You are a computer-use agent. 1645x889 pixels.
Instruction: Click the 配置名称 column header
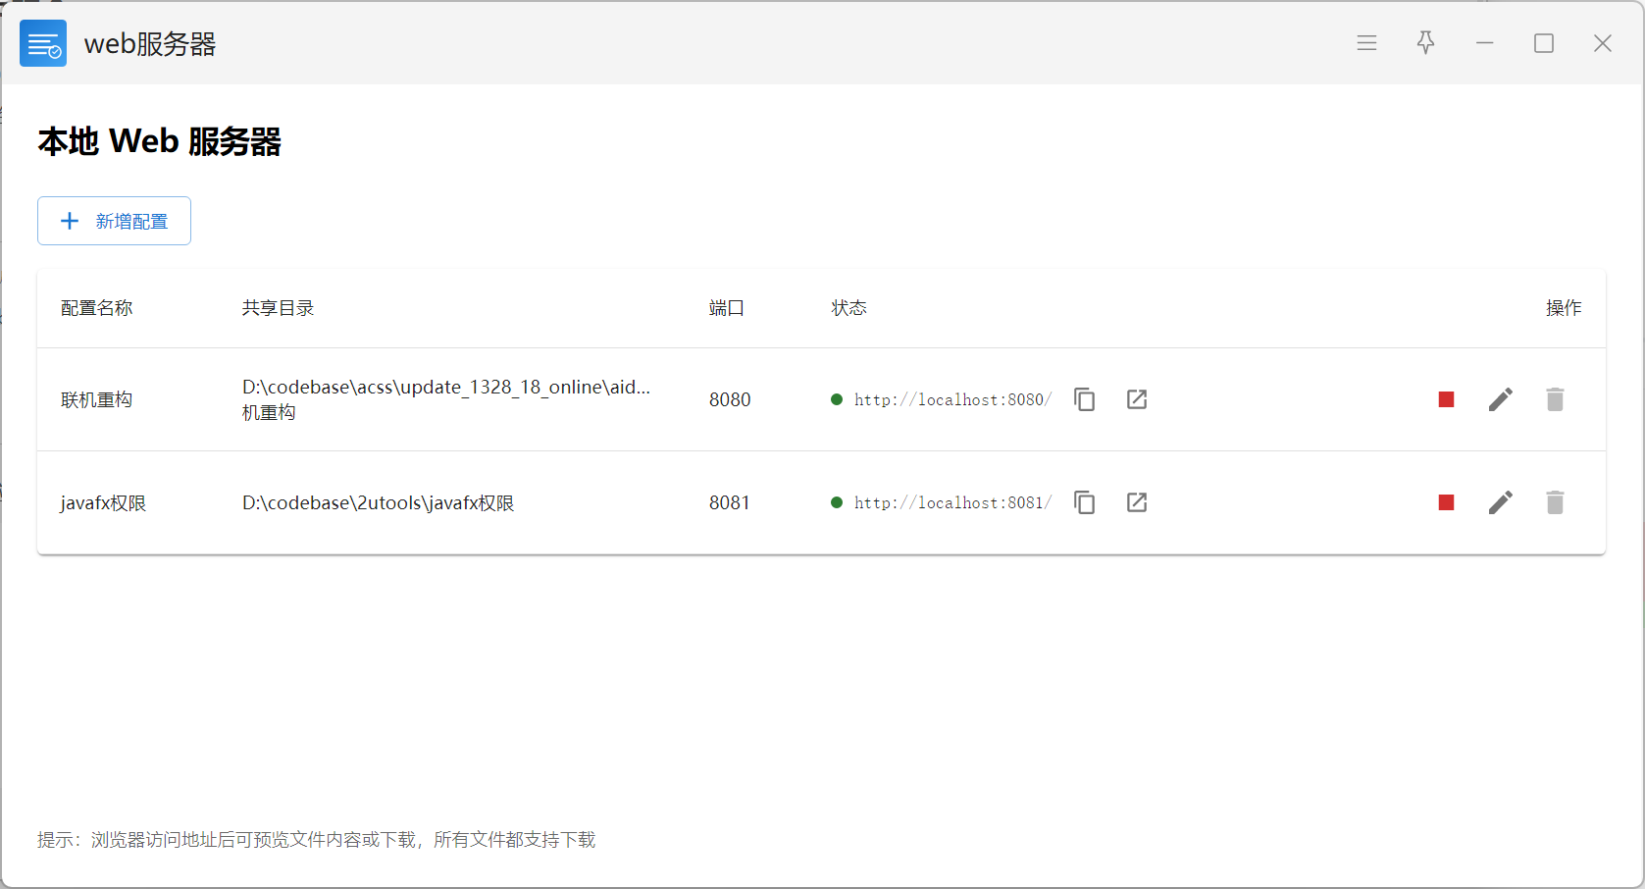tap(96, 308)
